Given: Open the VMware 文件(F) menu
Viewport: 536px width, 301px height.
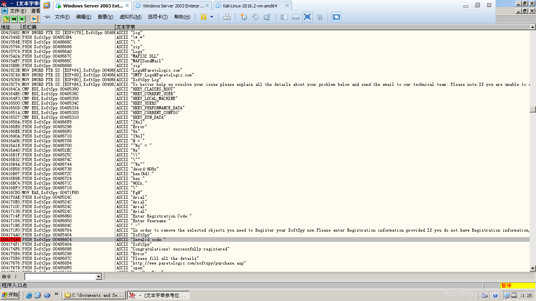Looking at the screenshot, I should (62, 17).
